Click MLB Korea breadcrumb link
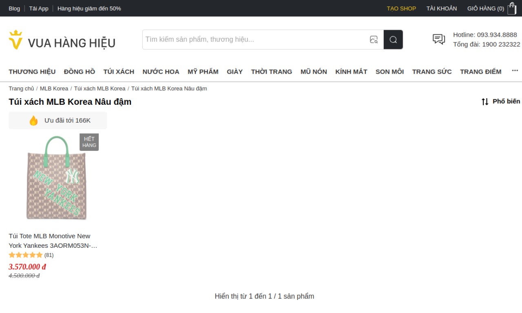 (x=54, y=88)
